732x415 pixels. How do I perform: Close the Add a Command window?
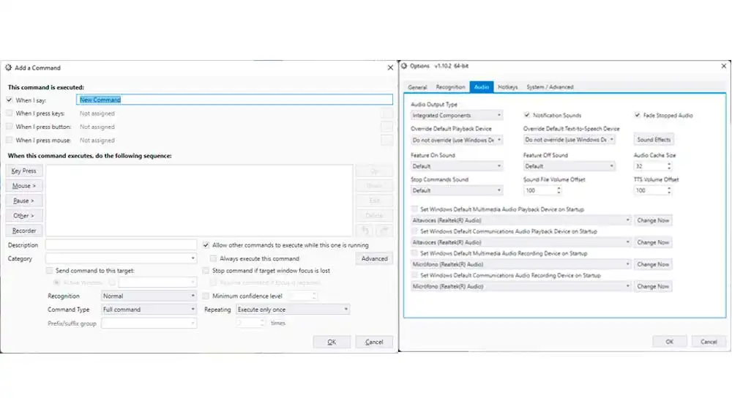click(x=390, y=67)
